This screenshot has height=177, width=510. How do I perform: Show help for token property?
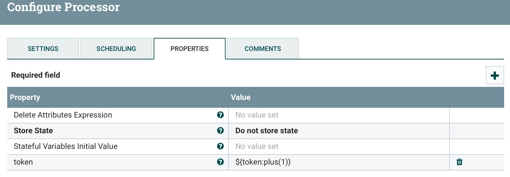point(220,162)
